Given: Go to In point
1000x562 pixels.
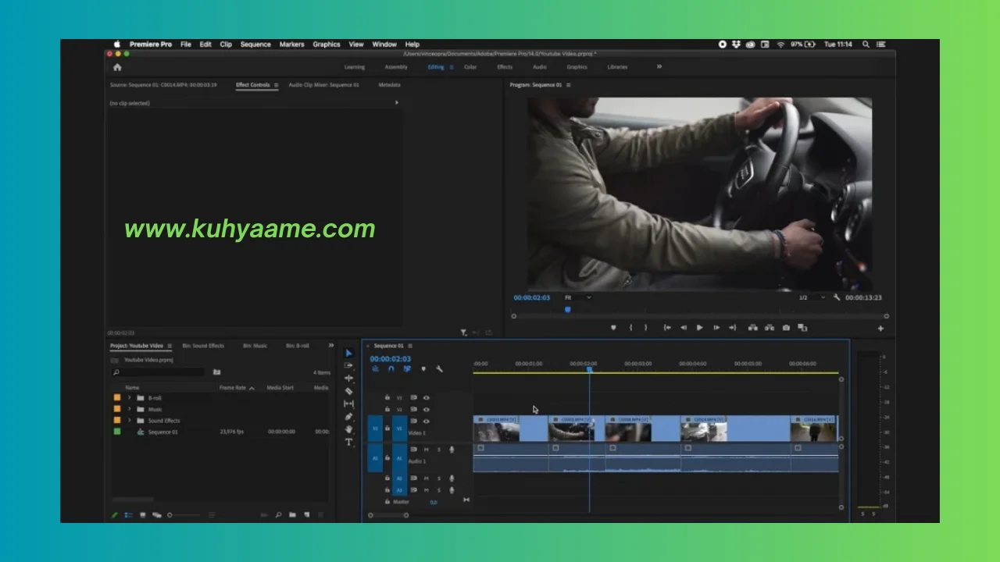Looking at the screenshot, I should pyautogui.click(x=667, y=328).
